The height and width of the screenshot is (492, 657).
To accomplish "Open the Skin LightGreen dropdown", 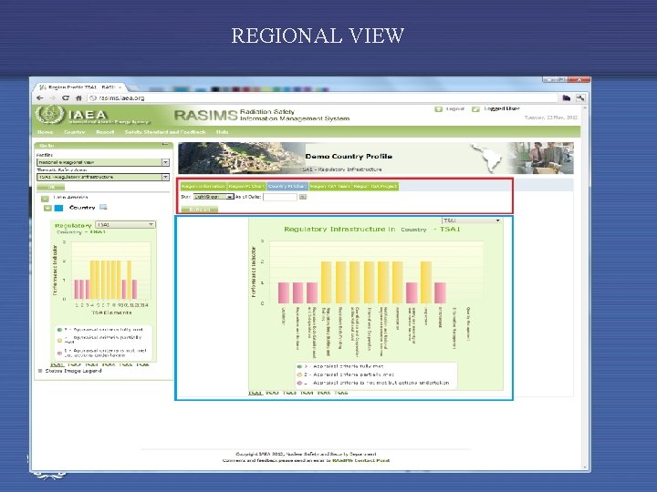I will pos(214,197).
